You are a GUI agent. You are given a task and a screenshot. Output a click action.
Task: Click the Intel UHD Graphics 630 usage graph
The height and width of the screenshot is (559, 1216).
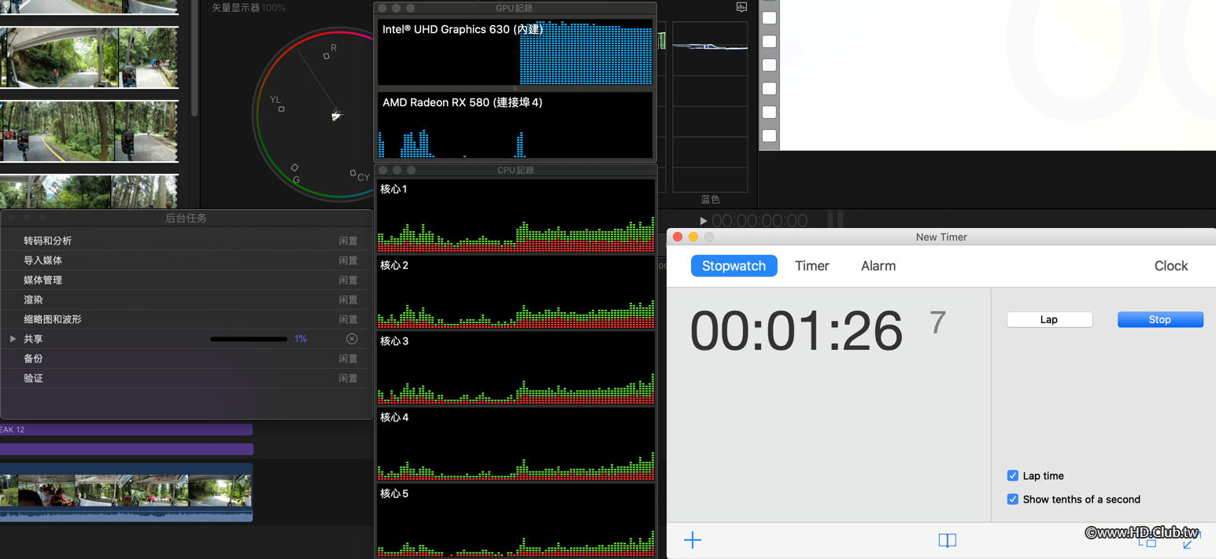click(516, 52)
